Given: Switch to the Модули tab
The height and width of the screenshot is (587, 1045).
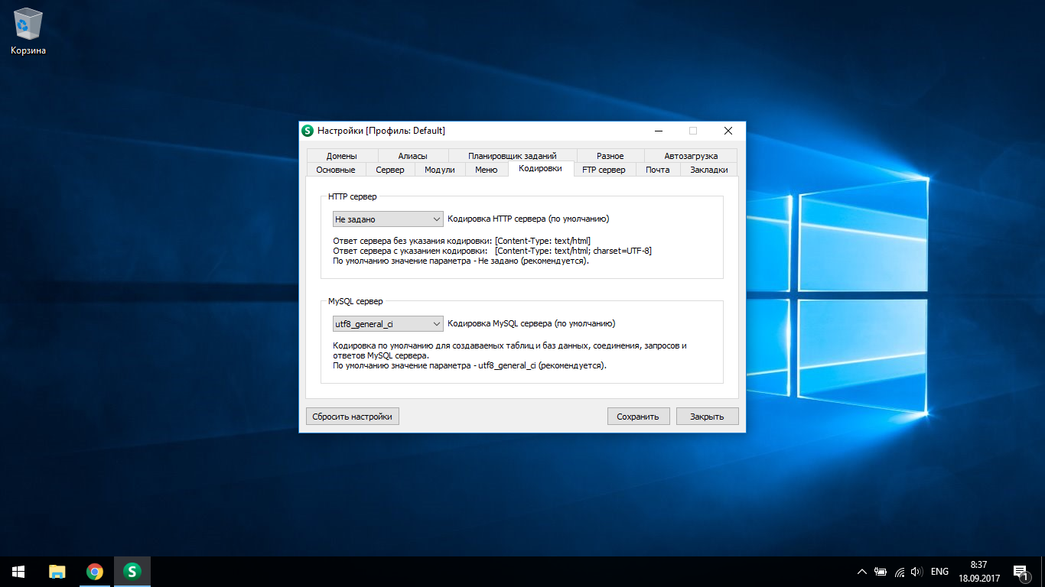Looking at the screenshot, I should (440, 170).
